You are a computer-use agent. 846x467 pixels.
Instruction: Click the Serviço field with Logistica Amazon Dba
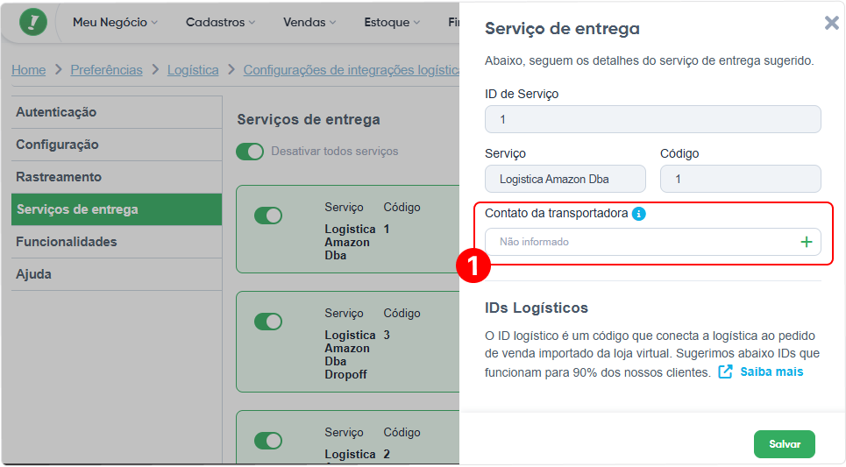click(565, 179)
